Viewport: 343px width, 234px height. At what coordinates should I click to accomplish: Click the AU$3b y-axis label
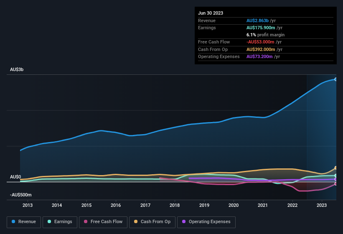17,70
